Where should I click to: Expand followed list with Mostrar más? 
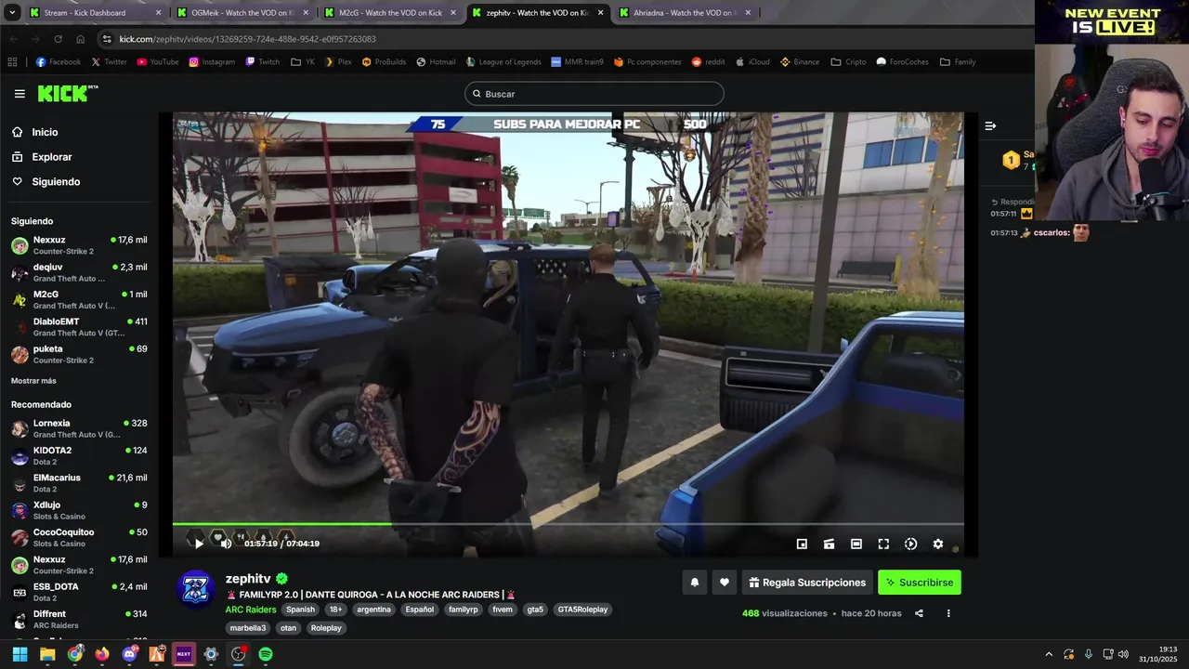[33, 381]
